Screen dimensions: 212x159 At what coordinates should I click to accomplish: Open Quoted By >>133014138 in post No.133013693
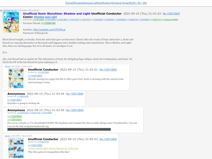pyautogui.click(x=34, y=113)
